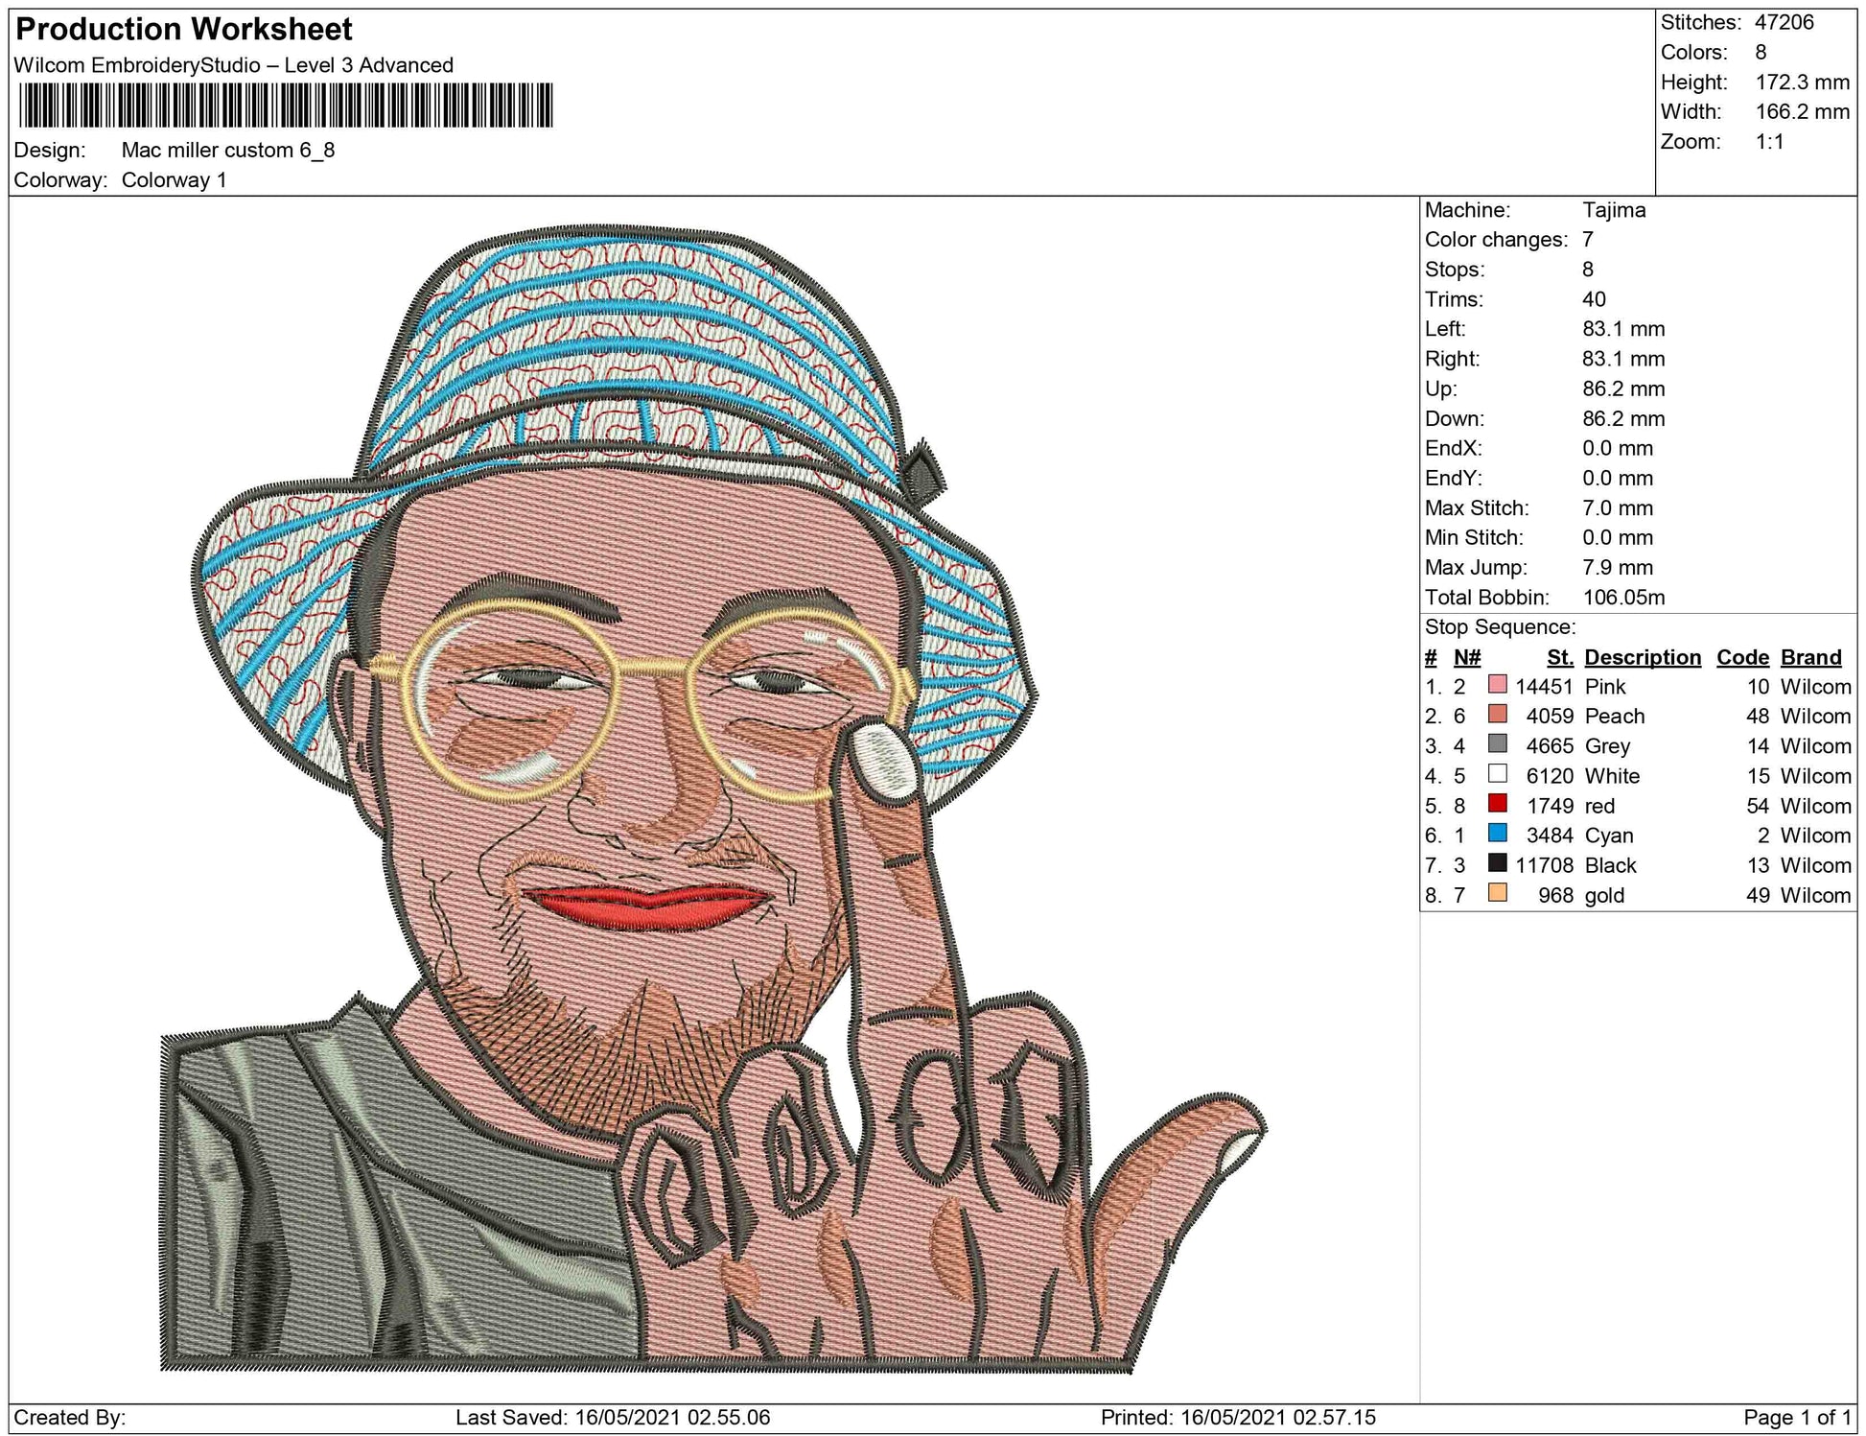The height and width of the screenshot is (1436, 1866).
Task: Click the Stitches count value 47206
Action: pyautogui.click(x=1784, y=22)
